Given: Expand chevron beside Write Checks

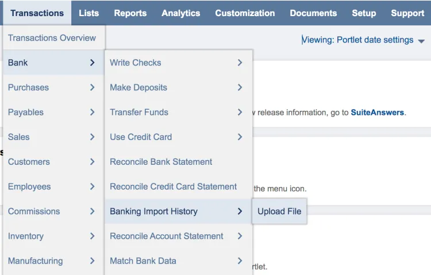Looking at the screenshot, I should [x=240, y=63].
